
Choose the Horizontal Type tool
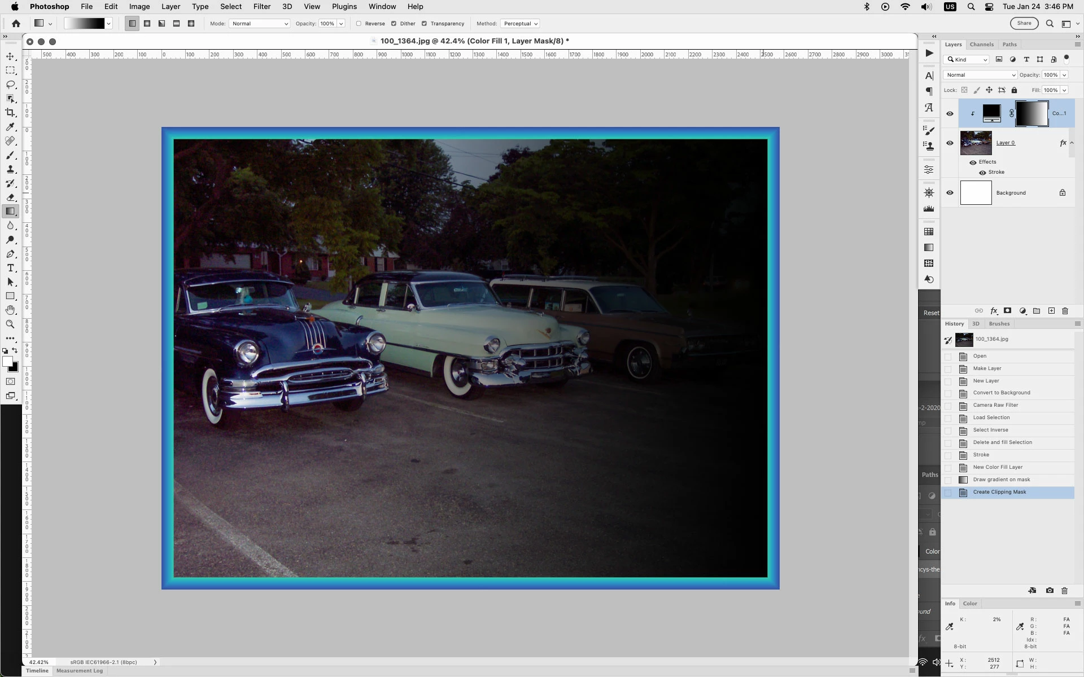(10, 268)
